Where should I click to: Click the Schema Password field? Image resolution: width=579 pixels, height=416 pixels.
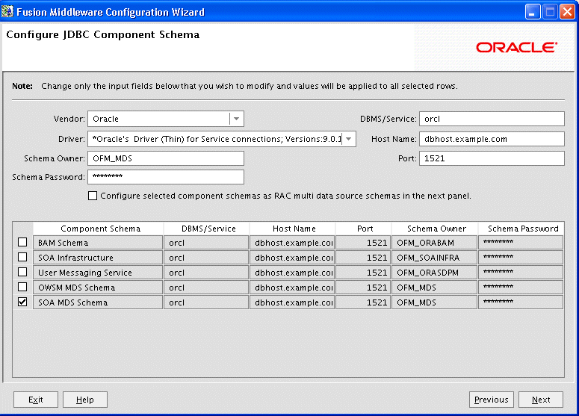point(166,177)
